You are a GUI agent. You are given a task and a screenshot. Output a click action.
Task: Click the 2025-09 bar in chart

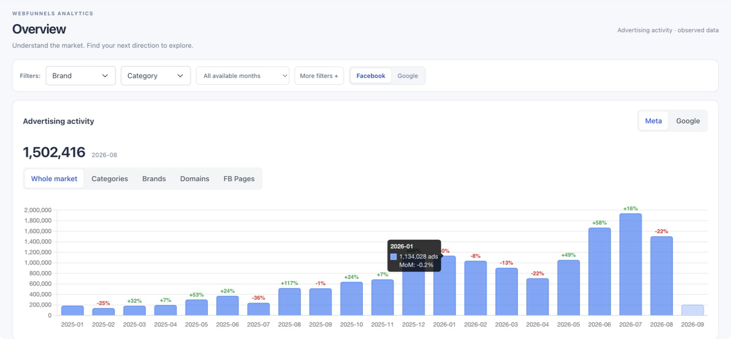pos(321,302)
